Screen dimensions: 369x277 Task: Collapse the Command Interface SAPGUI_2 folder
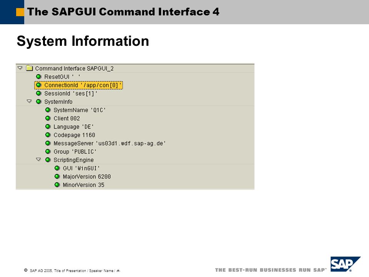[x=20, y=68]
